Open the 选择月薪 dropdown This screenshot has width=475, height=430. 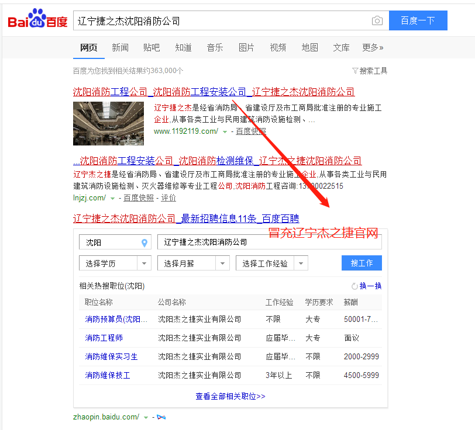[x=193, y=263]
